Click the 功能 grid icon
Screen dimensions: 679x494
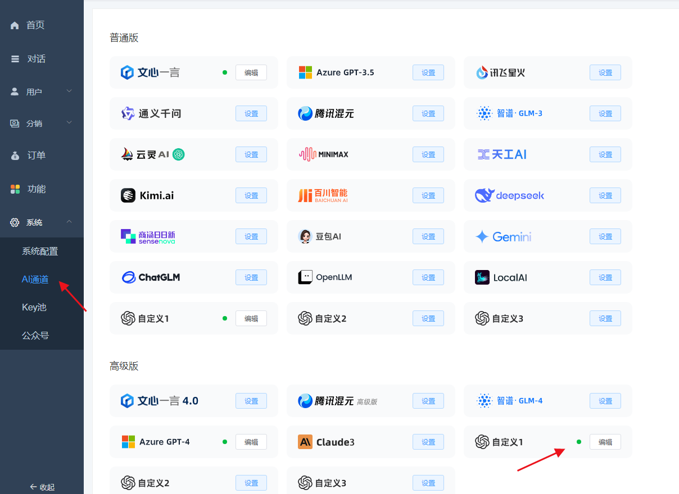click(15, 189)
